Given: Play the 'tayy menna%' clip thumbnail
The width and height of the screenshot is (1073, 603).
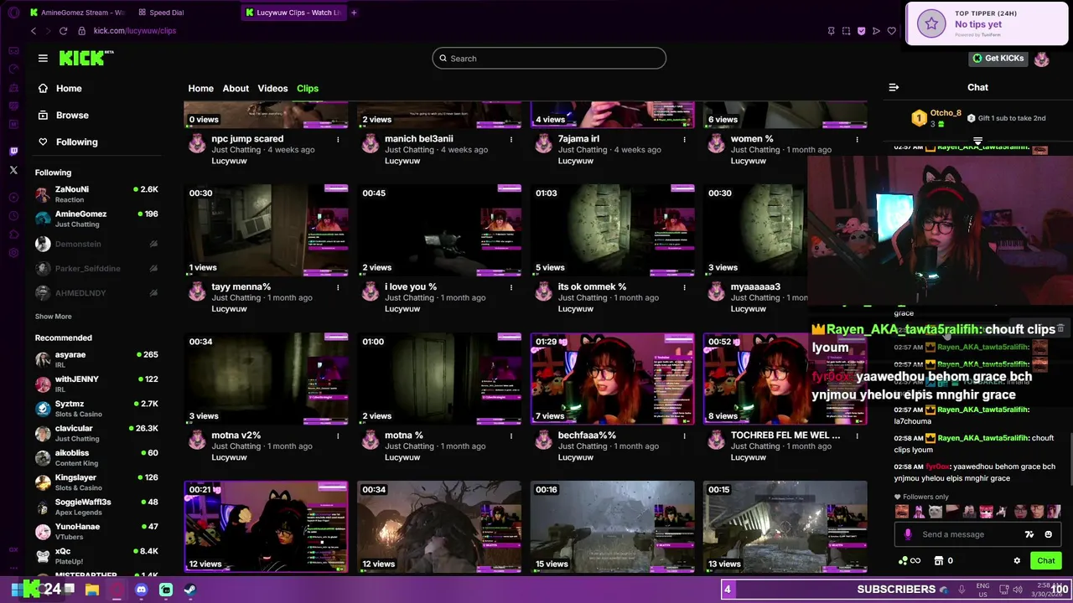Looking at the screenshot, I should click(x=266, y=230).
